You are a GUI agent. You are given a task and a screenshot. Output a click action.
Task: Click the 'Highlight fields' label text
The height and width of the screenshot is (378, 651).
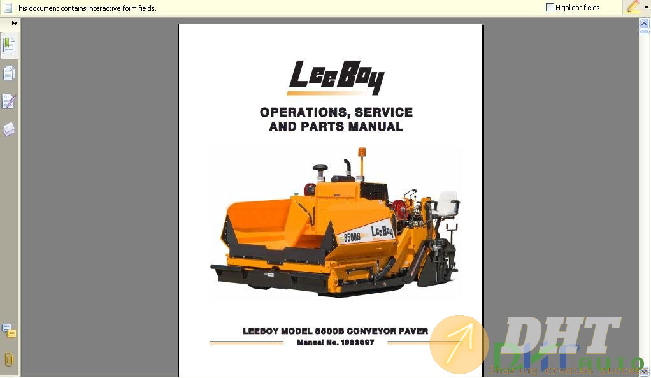pos(578,8)
